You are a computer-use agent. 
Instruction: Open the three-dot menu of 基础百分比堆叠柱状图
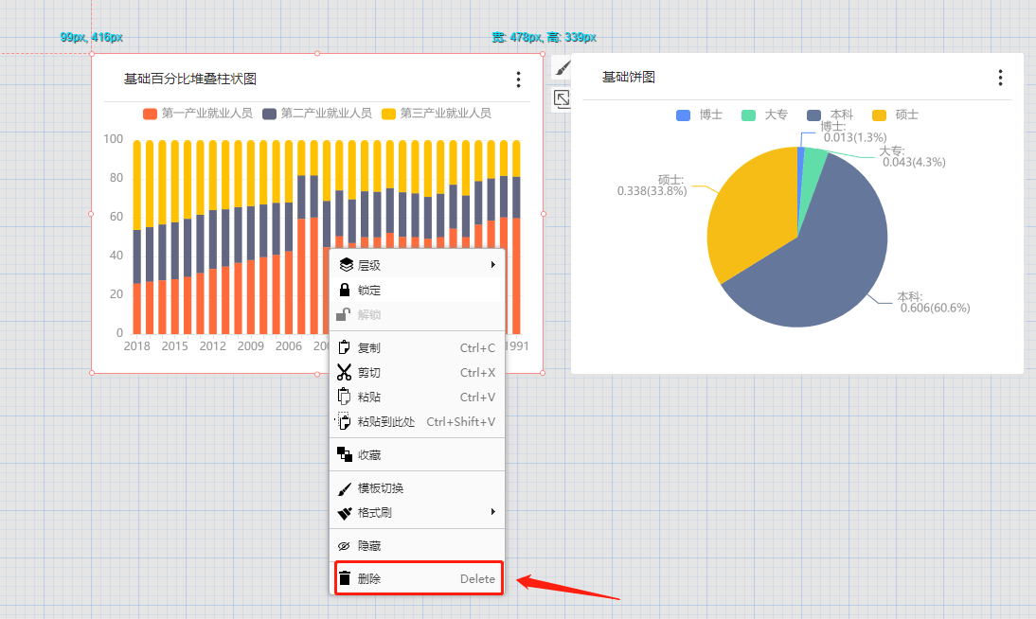coord(518,80)
